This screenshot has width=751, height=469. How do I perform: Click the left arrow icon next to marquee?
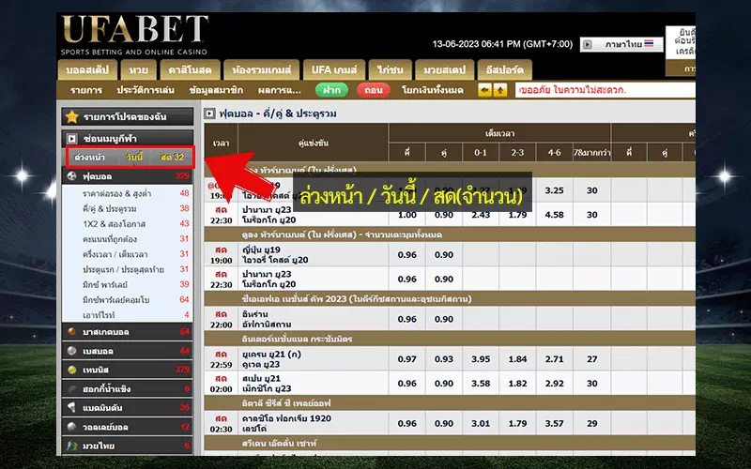[484, 91]
